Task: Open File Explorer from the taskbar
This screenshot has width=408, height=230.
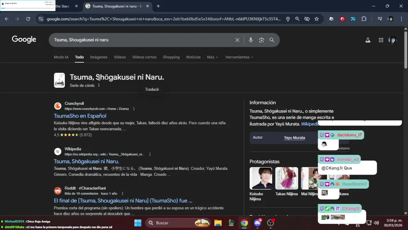Action: pos(218,223)
